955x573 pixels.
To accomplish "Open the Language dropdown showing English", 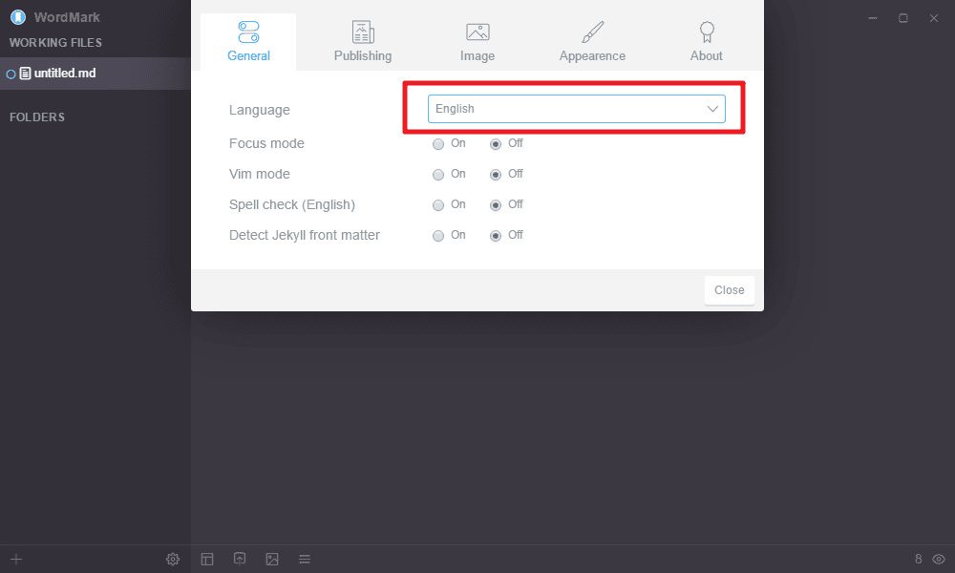I will (x=576, y=109).
